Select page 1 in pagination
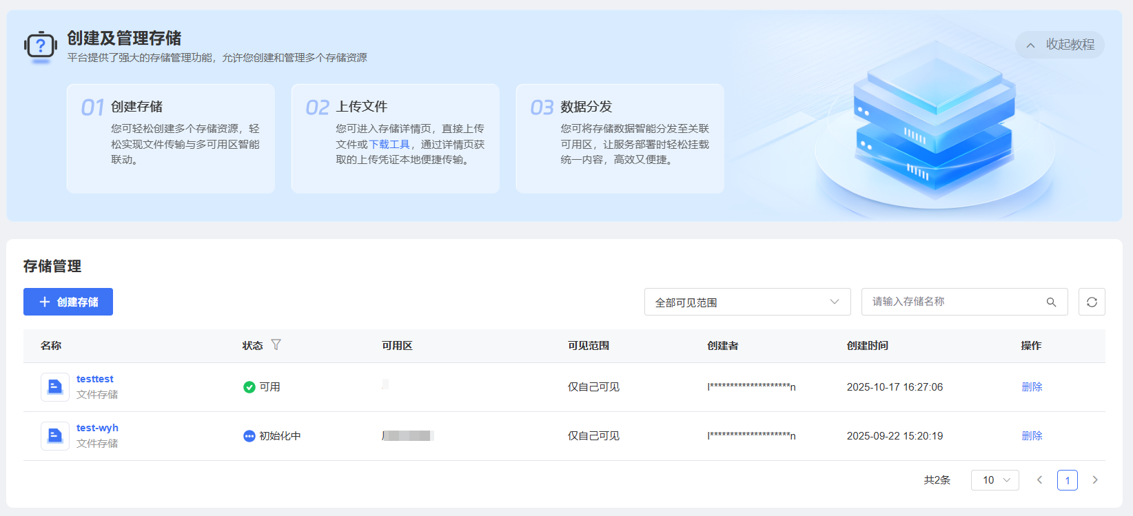Screen dimensions: 1133x516 1067,479
